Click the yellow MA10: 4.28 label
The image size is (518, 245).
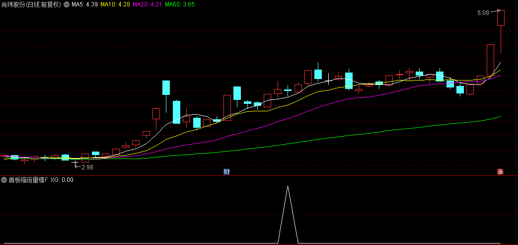coord(115,4)
